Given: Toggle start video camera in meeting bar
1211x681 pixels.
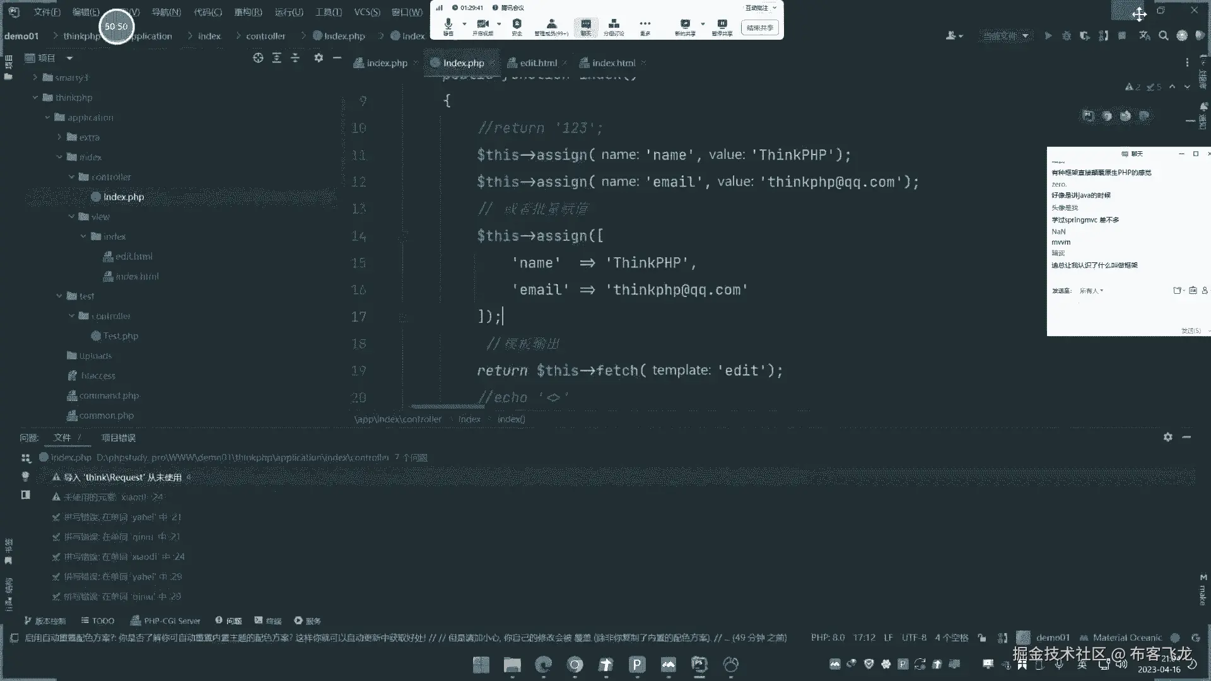Looking at the screenshot, I should 483,24.
